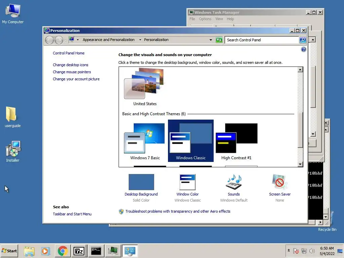Click the Control Panel address bar icon
Image resolution: width=344 pixels, height=258 pixels.
(x=72, y=40)
